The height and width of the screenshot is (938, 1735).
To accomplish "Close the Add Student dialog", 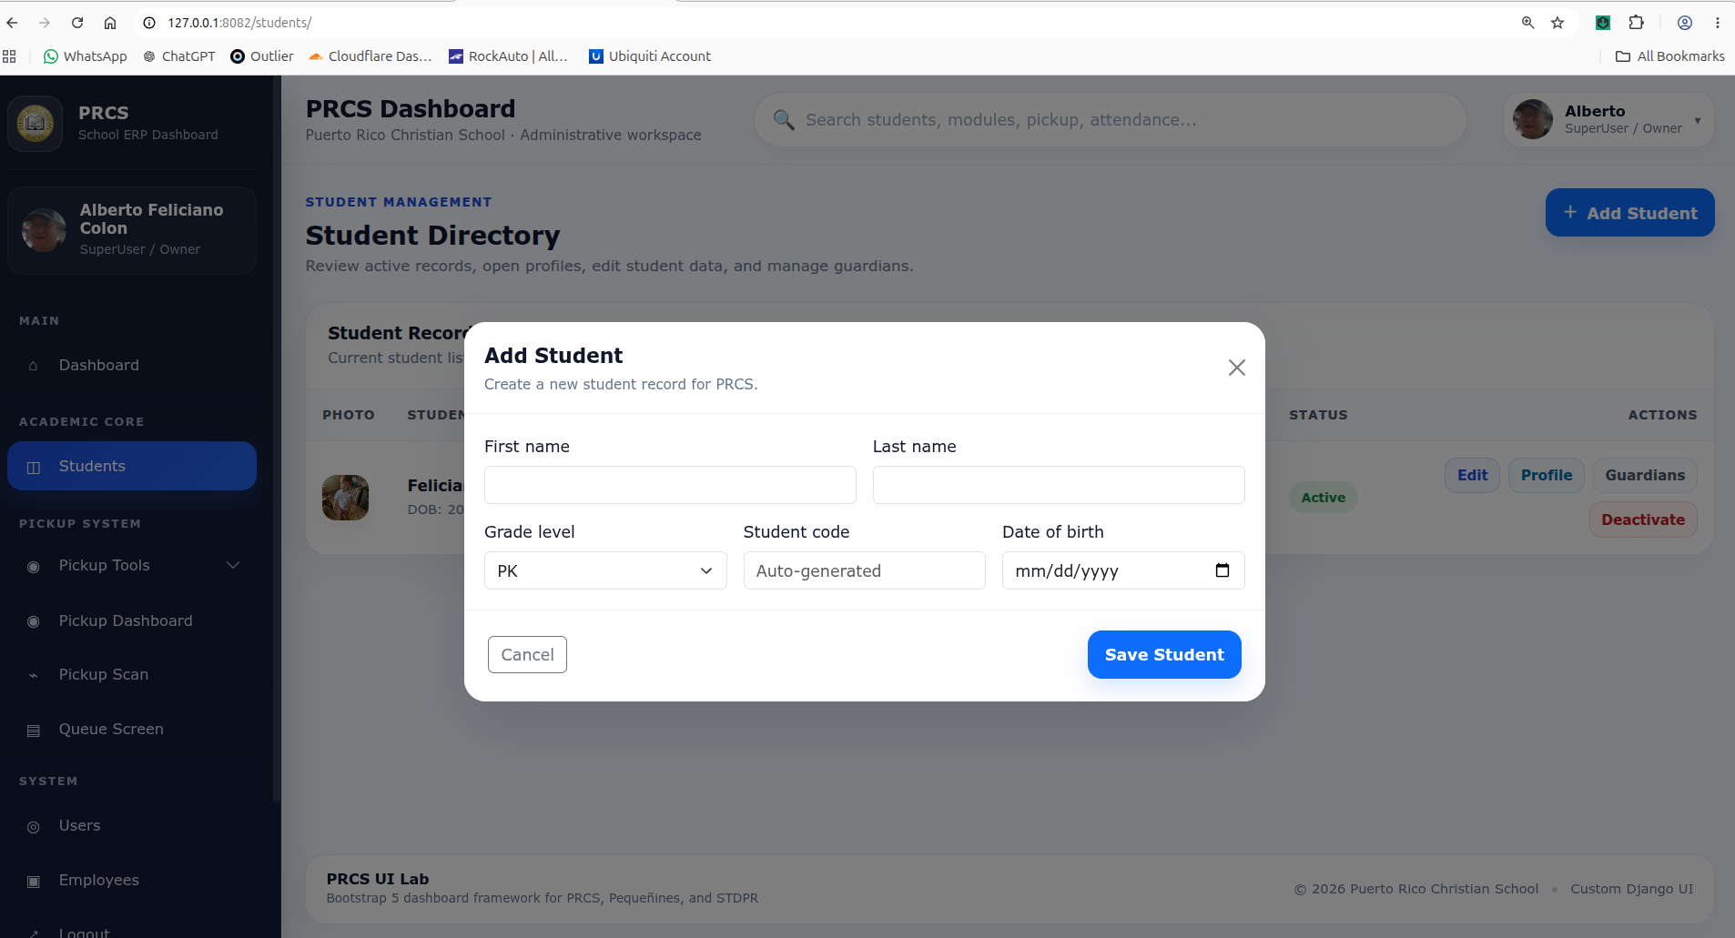I will click(x=1236, y=368).
